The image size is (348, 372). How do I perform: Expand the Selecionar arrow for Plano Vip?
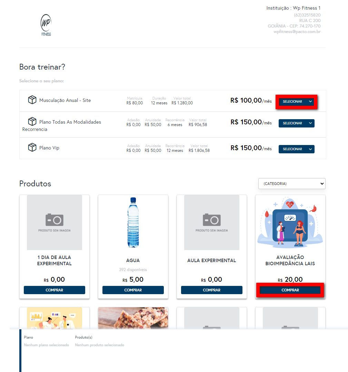(x=310, y=149)
